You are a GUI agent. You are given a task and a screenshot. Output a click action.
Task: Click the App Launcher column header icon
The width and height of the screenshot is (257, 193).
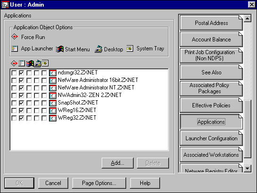click(x=22, y=63)
